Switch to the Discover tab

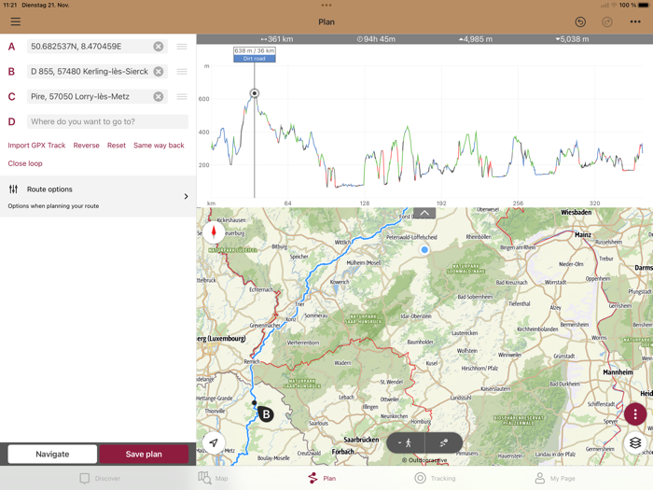[100, 478]
